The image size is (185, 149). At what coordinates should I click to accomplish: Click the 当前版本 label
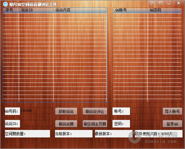coord(74,134)
